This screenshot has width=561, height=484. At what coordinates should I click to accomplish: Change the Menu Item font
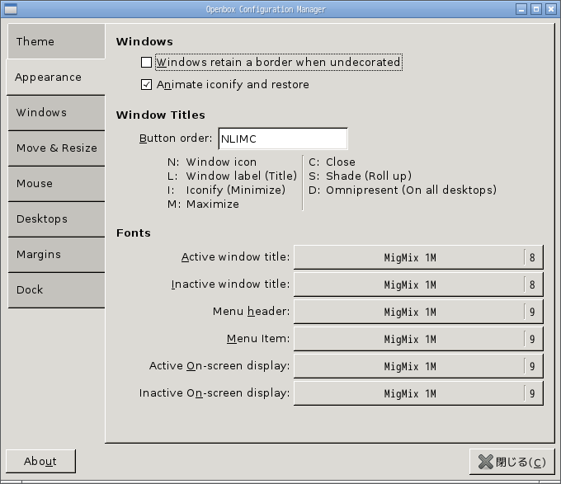(418, 339)
